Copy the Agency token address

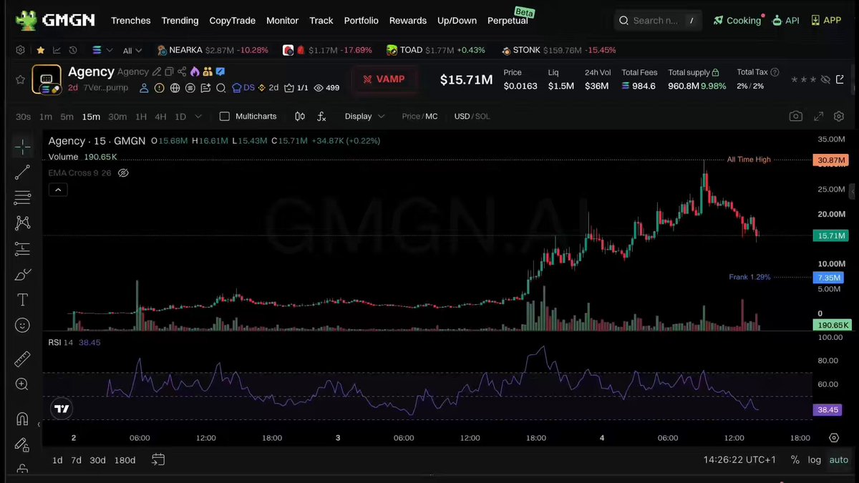[169, 72]
